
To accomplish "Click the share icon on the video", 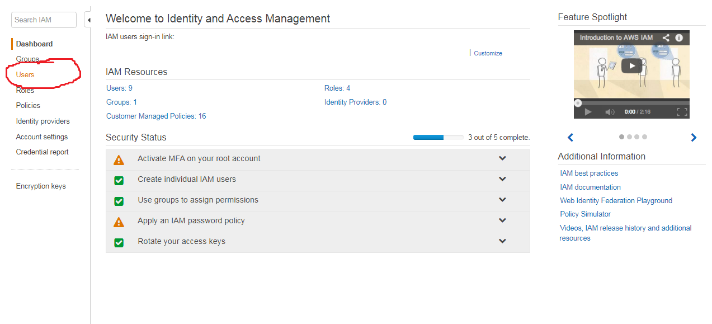I will click(x=666, y=38).
